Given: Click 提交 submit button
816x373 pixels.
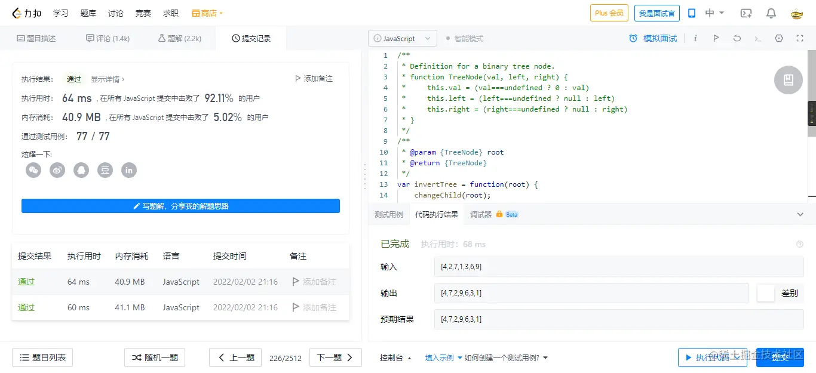Looking at the screenshot, I should click(x=780, y=357).
